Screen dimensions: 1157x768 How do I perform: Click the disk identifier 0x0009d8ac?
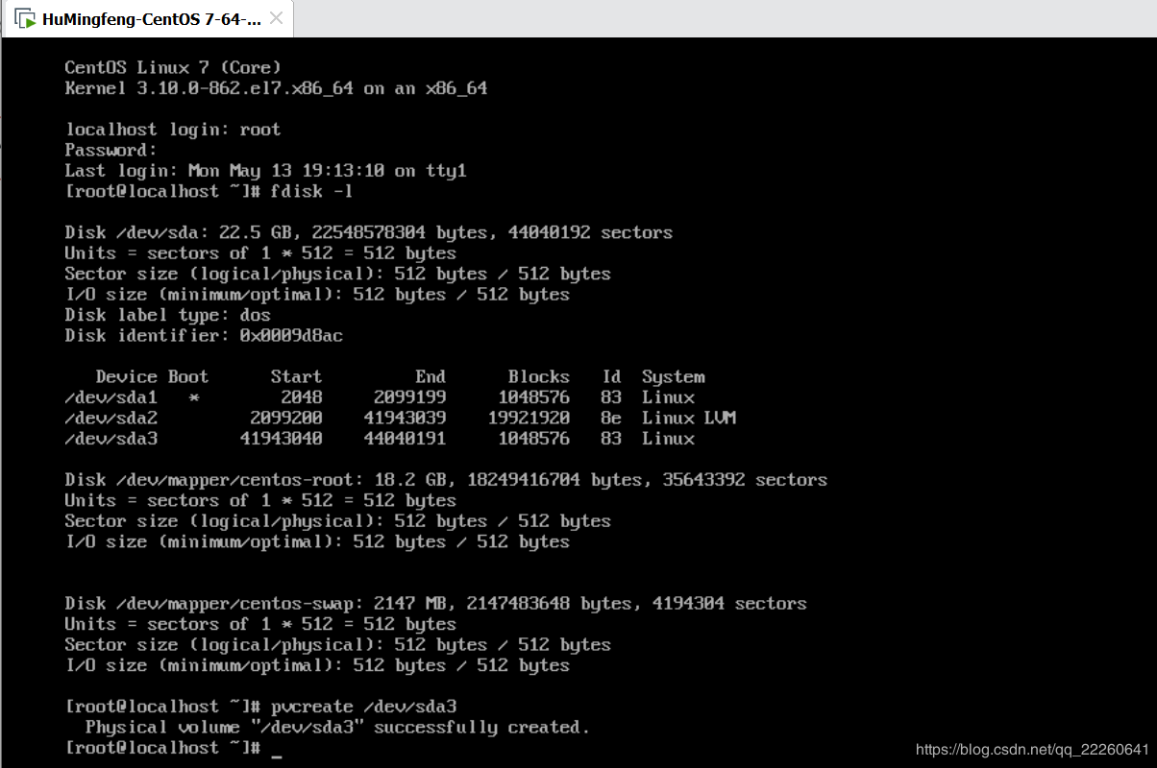(x=292, y=336)
